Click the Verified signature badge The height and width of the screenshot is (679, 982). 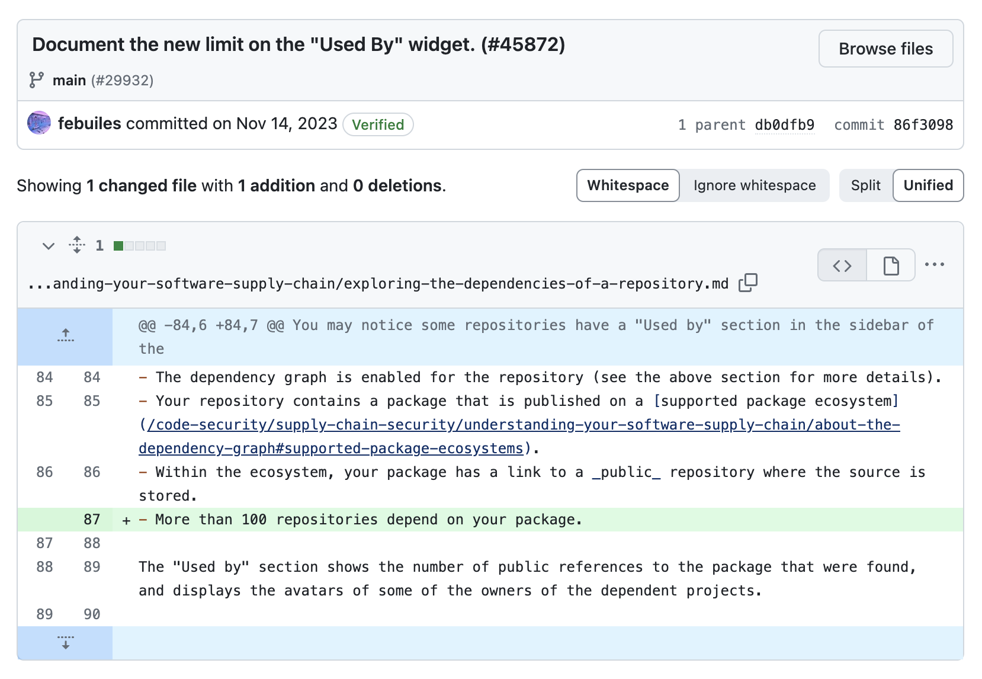[378, 125]
